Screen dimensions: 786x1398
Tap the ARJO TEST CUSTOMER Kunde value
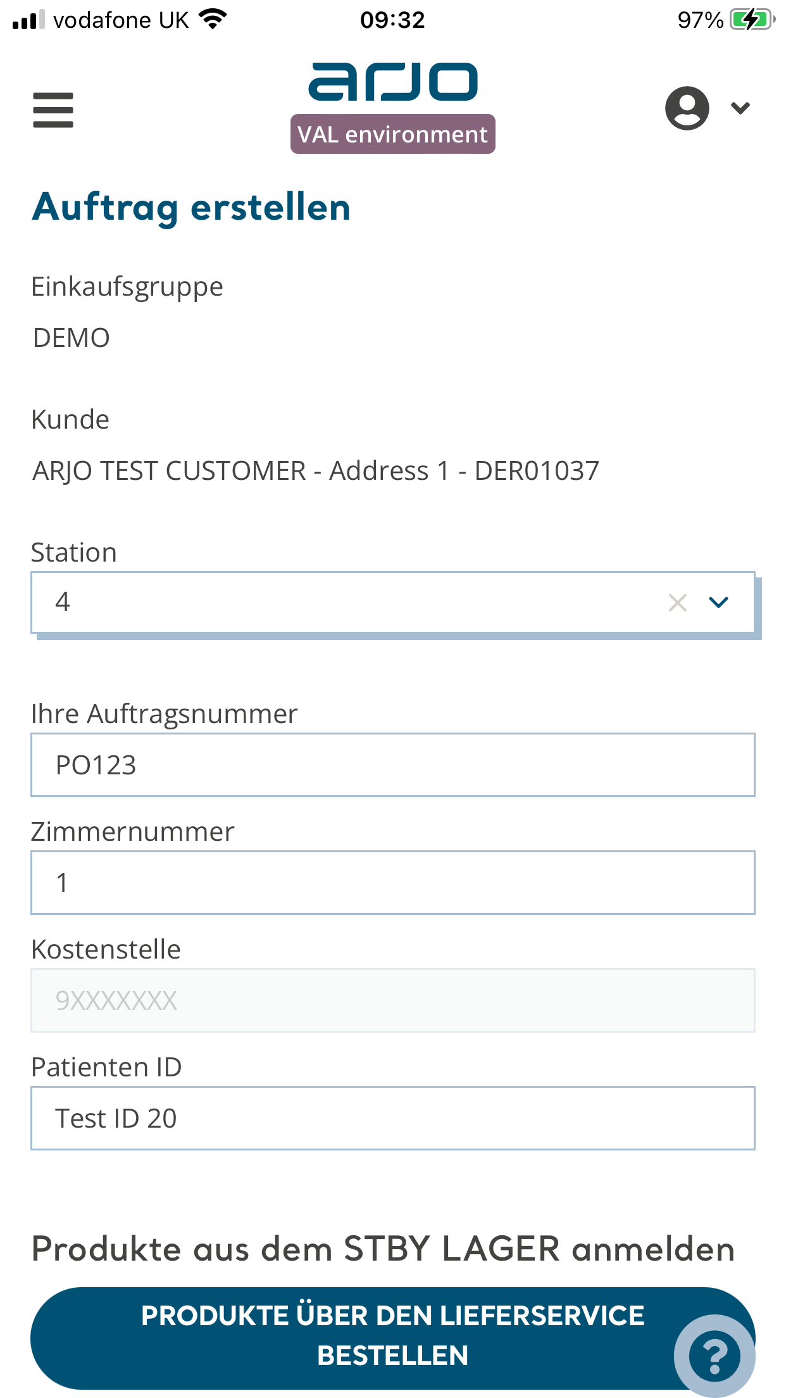tap(316, 470)
